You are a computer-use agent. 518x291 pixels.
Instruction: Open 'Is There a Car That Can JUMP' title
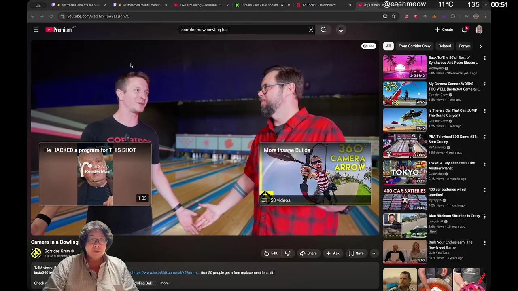pos(453,113)
